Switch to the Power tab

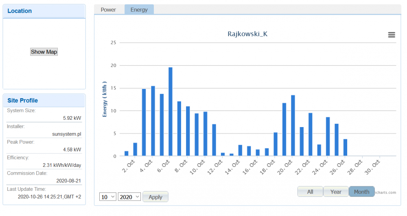coord(108,10)
